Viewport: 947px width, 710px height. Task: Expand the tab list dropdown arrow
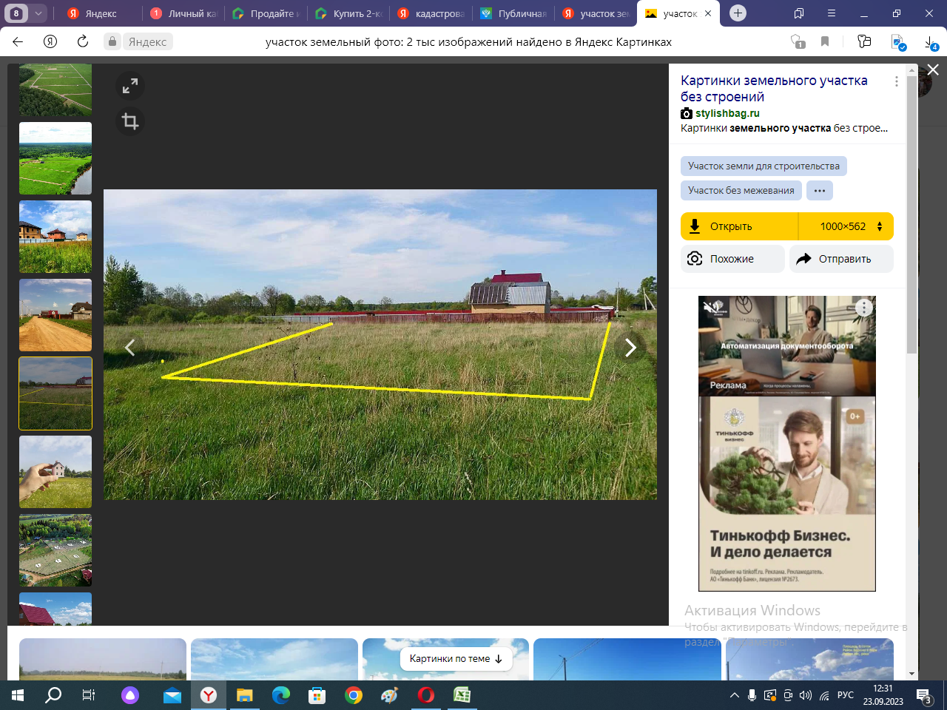click(38, 13)
